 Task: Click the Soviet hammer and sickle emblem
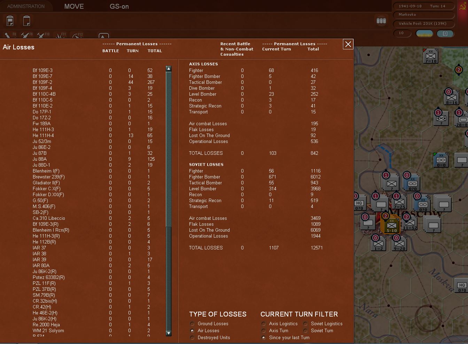tap(463, 6)
